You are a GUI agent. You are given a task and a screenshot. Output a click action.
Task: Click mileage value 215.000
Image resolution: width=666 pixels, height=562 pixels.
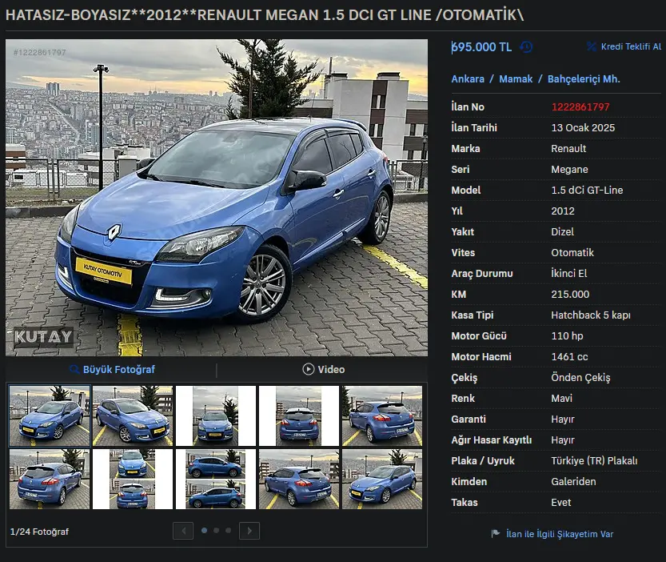(x=570, y=295)
